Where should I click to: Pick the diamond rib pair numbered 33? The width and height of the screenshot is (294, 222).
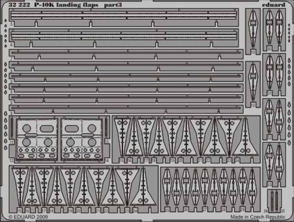tap(274, 162)
